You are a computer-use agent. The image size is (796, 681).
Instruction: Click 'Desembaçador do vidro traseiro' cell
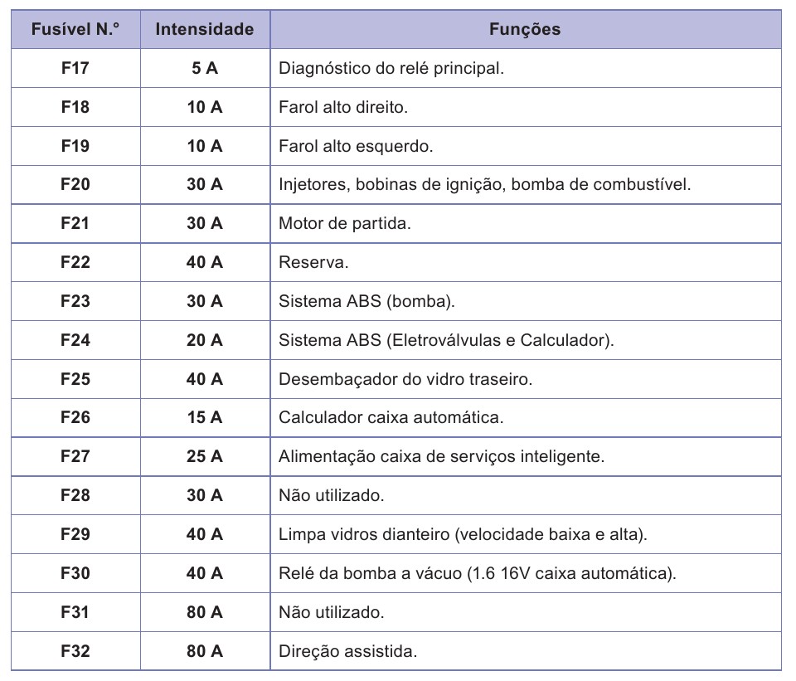pos(405,379)
